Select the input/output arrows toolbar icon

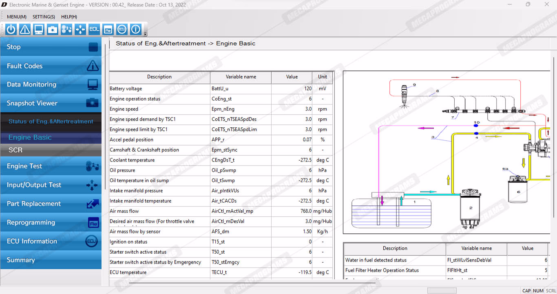pos(80,29)
